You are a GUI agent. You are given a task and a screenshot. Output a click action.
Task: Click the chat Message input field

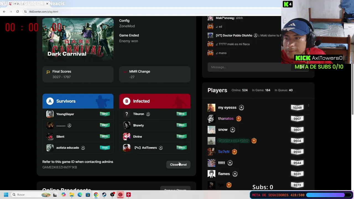[249, 67]
